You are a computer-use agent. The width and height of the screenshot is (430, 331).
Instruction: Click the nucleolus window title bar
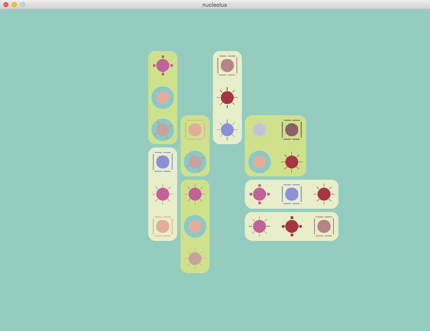click(215, 5)
